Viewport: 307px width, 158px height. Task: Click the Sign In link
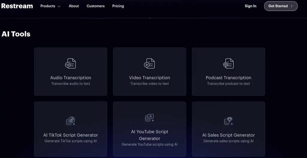tap(250, 6)
